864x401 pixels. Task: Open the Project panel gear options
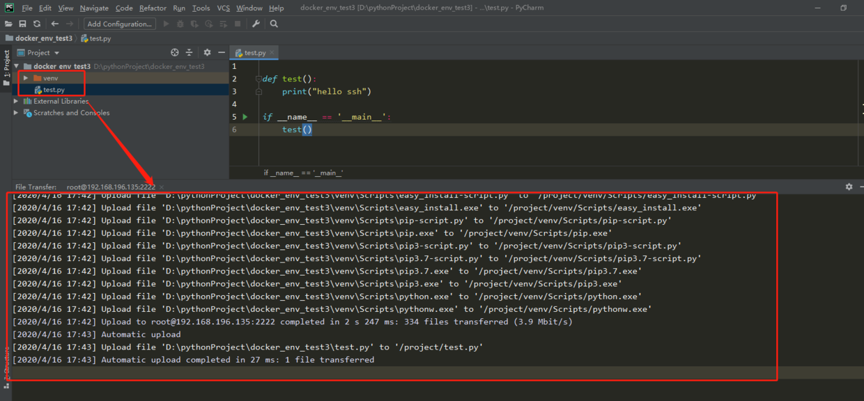(207, 52)
